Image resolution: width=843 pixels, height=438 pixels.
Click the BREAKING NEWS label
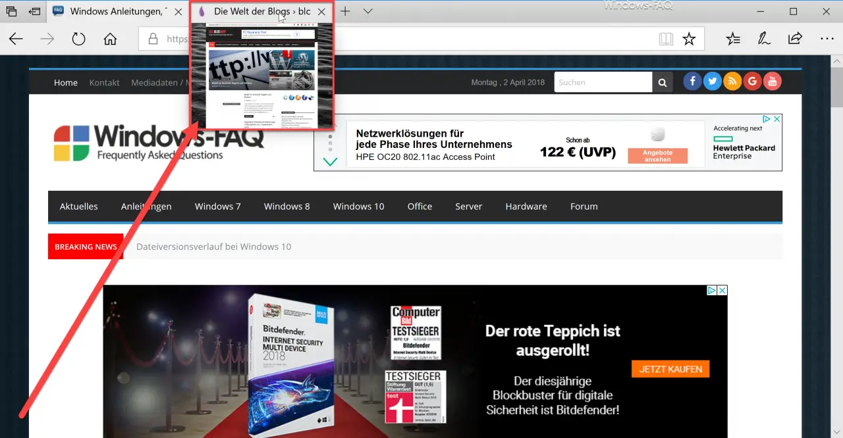tap(86, 247)
